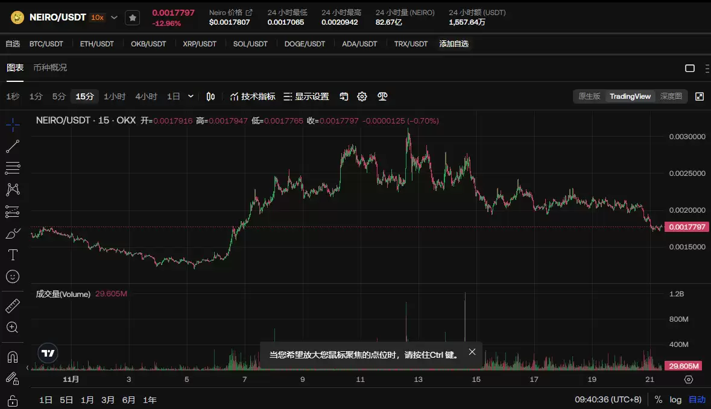Enable magnet snap mode

pos(12,357)
